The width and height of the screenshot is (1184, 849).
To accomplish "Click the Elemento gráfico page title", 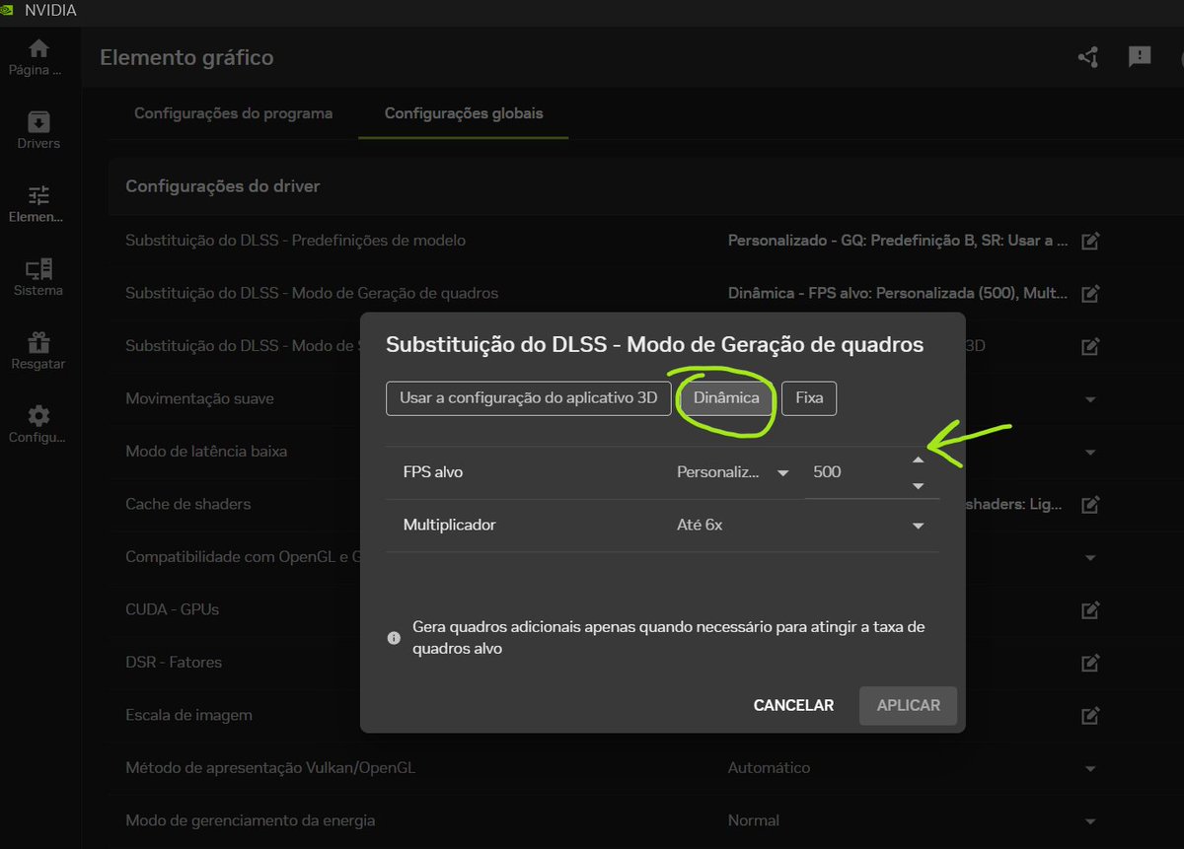I will point(186,57).
